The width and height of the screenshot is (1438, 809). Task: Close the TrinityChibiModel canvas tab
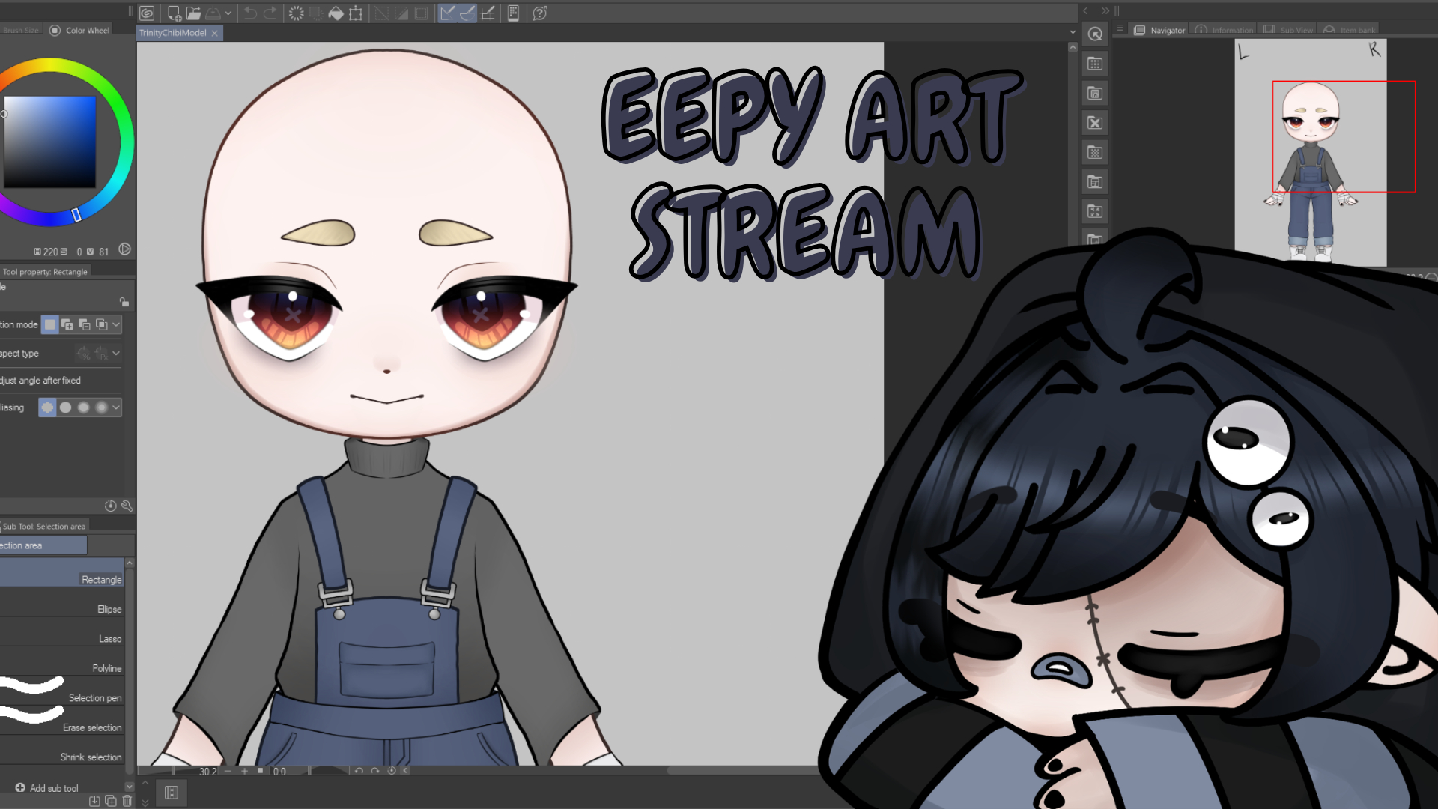pyautogui.click(x=215, y=33)
